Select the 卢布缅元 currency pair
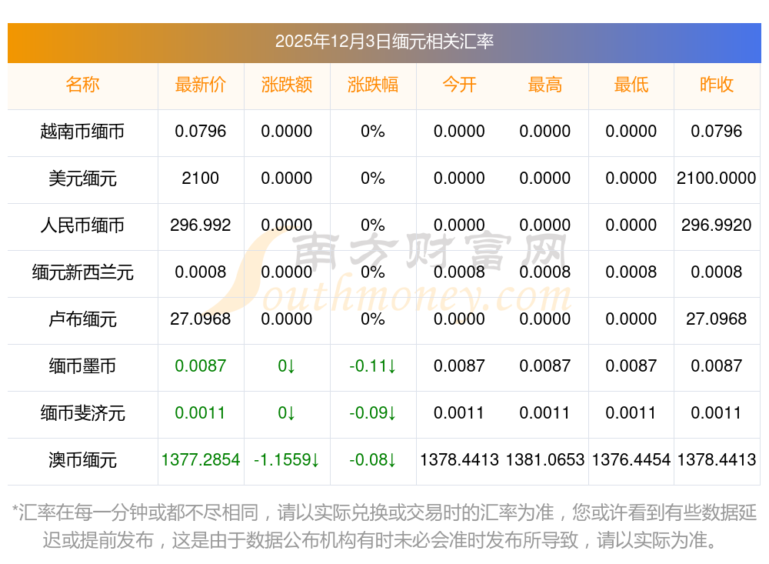769x564 pixels. tap(82, 319)
